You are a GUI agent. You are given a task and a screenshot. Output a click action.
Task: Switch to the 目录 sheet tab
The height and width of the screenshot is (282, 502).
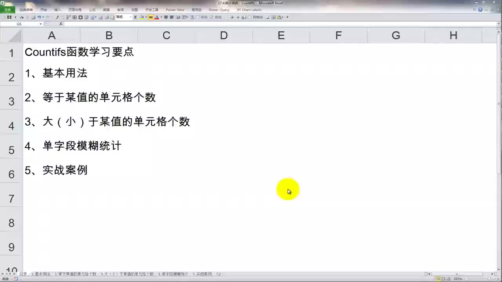tap(23, 274)
